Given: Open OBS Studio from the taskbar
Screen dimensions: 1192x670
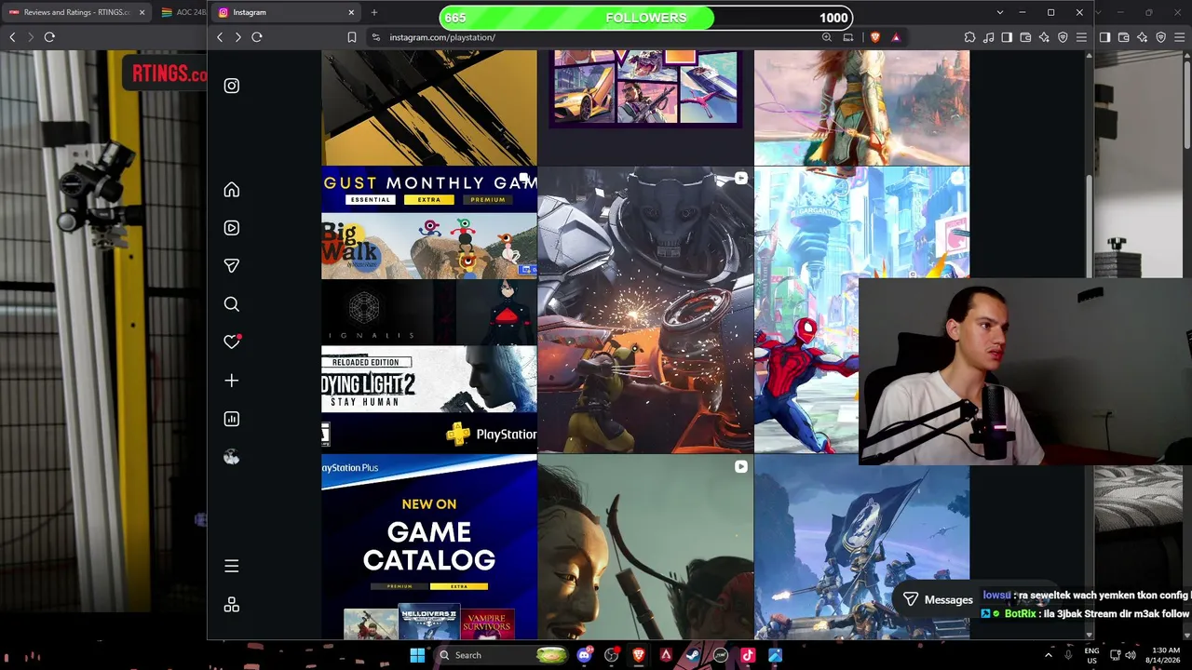Looking at the screenshot, I should click(611, 655).
